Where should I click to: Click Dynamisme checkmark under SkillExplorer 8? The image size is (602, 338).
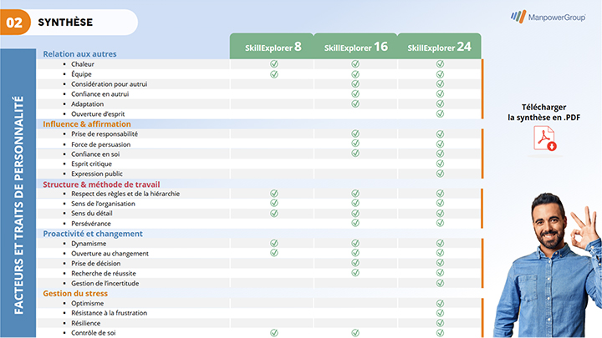[x=273, y=243]
